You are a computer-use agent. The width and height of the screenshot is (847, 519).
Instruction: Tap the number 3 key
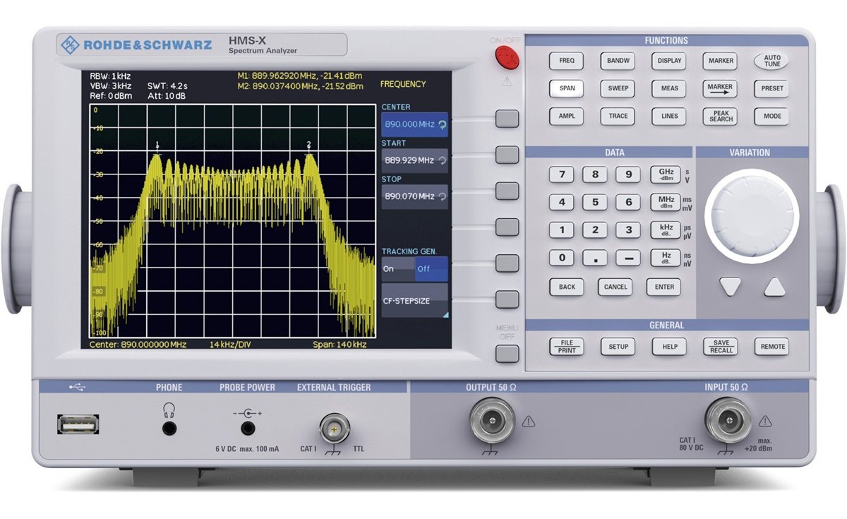pos(628,230)
